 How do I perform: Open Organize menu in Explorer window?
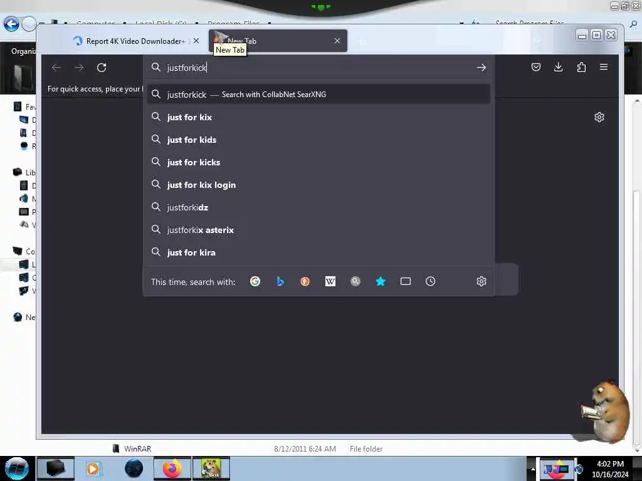23,51
